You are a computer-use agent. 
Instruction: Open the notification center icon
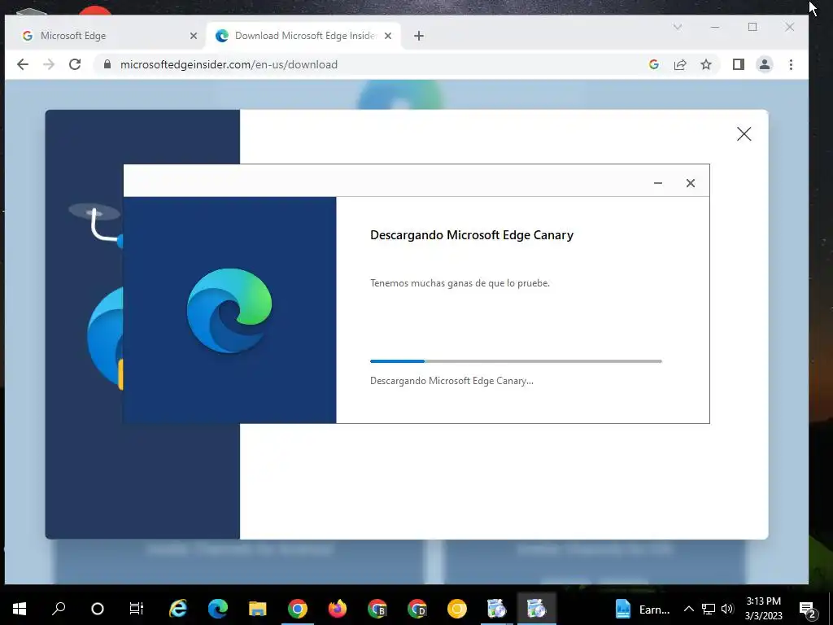808,609
